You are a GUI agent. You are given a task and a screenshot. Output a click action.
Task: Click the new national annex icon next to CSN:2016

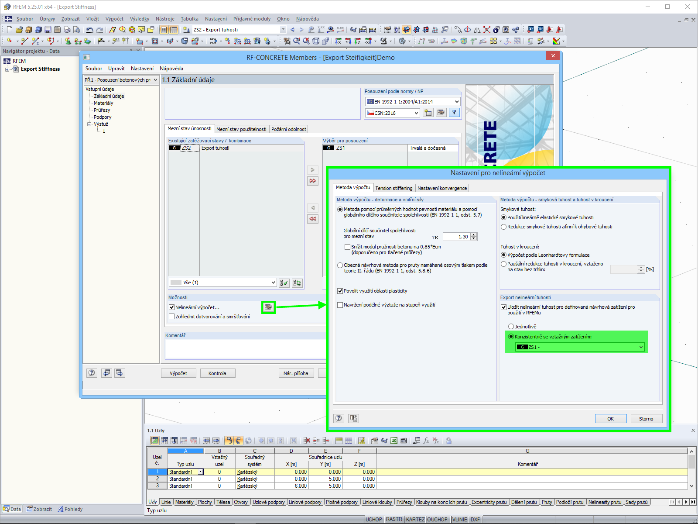click(428, 113)
